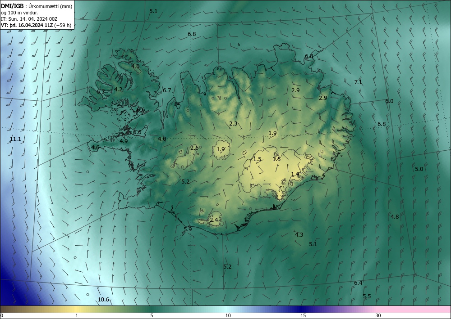Select the 6.4 value near the bottom
The height and width of the screenshot is (319, 451).
click(358, 283)
